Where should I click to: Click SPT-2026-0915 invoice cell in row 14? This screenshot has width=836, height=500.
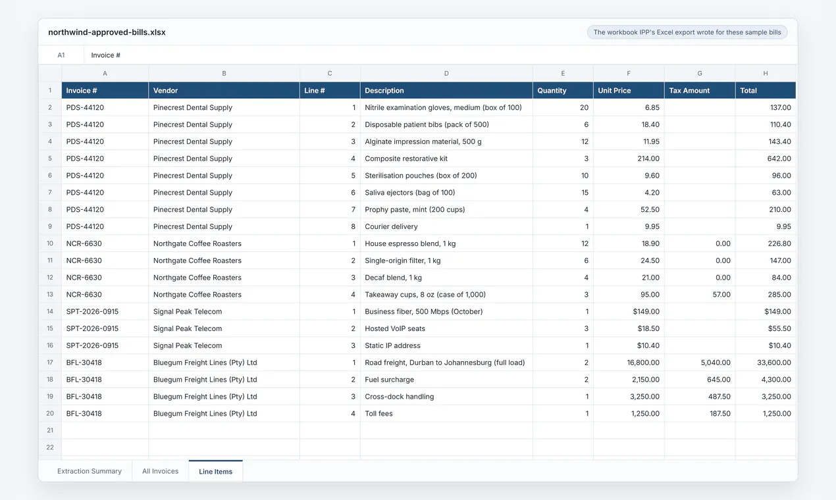coord(105,311)
